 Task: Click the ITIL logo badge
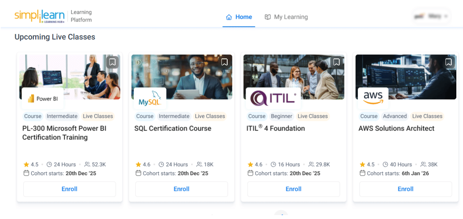273,99
